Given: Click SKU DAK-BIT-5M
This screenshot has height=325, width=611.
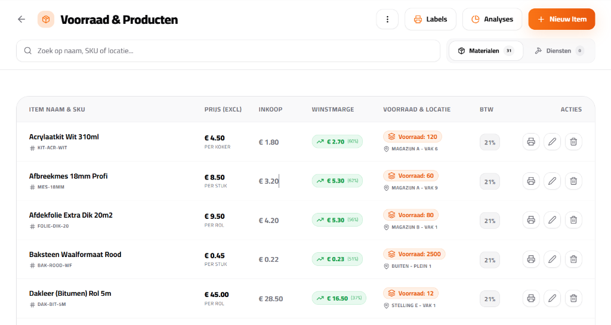Looking at the screenshot, I should [x=51, y=304].
